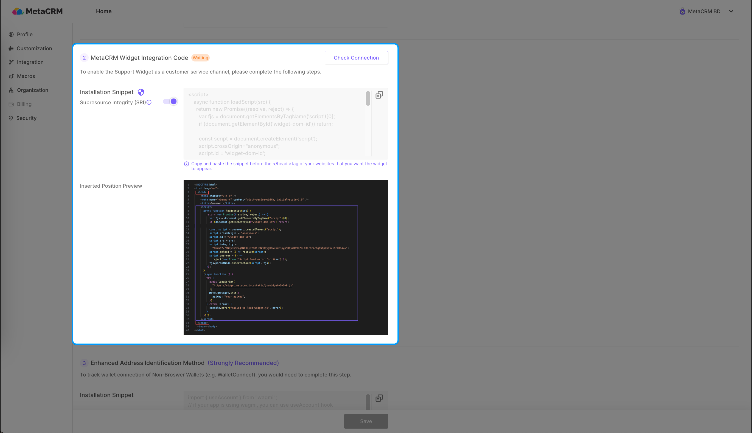Go to Integration section
752x433 pixels.
(x=30, y=62)
